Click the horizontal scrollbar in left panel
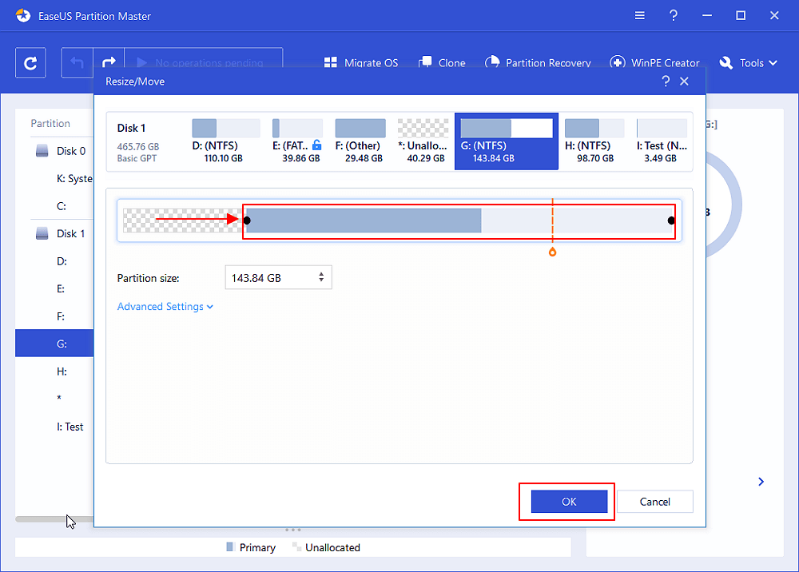Viewport: 799px width, 572px height. point(54,519)
